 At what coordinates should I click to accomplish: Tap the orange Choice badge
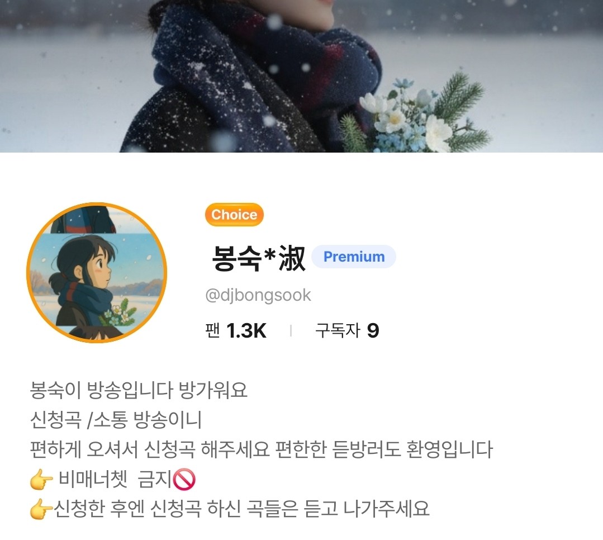[234, 215]
